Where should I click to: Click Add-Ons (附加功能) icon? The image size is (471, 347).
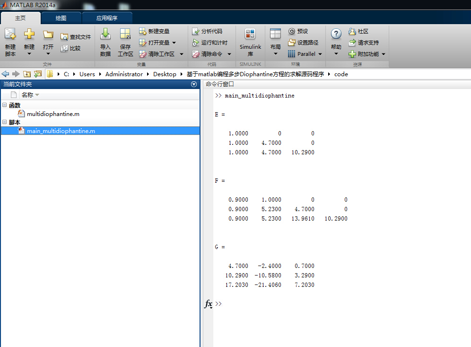[352, 54]
